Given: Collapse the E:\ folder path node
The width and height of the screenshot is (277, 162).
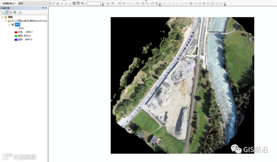Looking at the screenshot, I should 6,21.
